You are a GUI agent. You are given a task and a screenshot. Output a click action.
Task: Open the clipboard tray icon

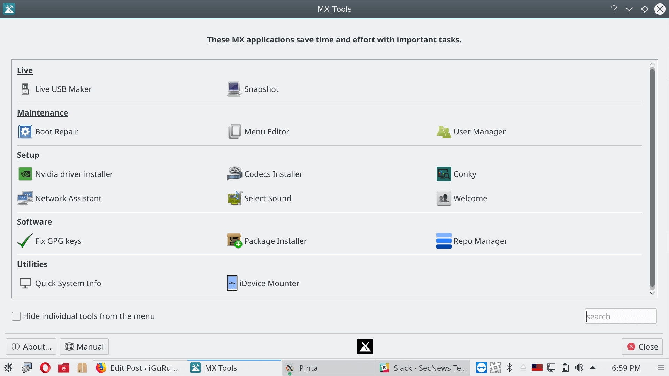click(565, 368)
